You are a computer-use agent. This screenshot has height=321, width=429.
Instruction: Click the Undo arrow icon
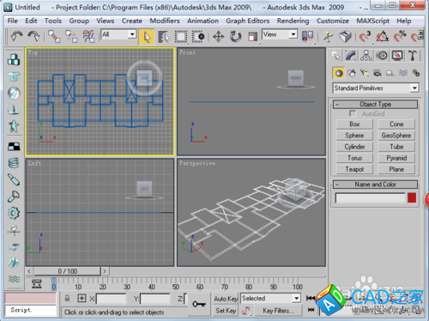click(16, 37)
